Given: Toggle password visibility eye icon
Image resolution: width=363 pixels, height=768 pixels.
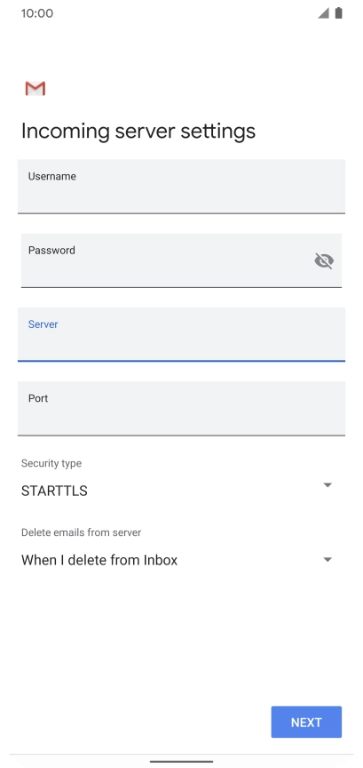Looking at the screenshot, I should (x=324, y=260).
